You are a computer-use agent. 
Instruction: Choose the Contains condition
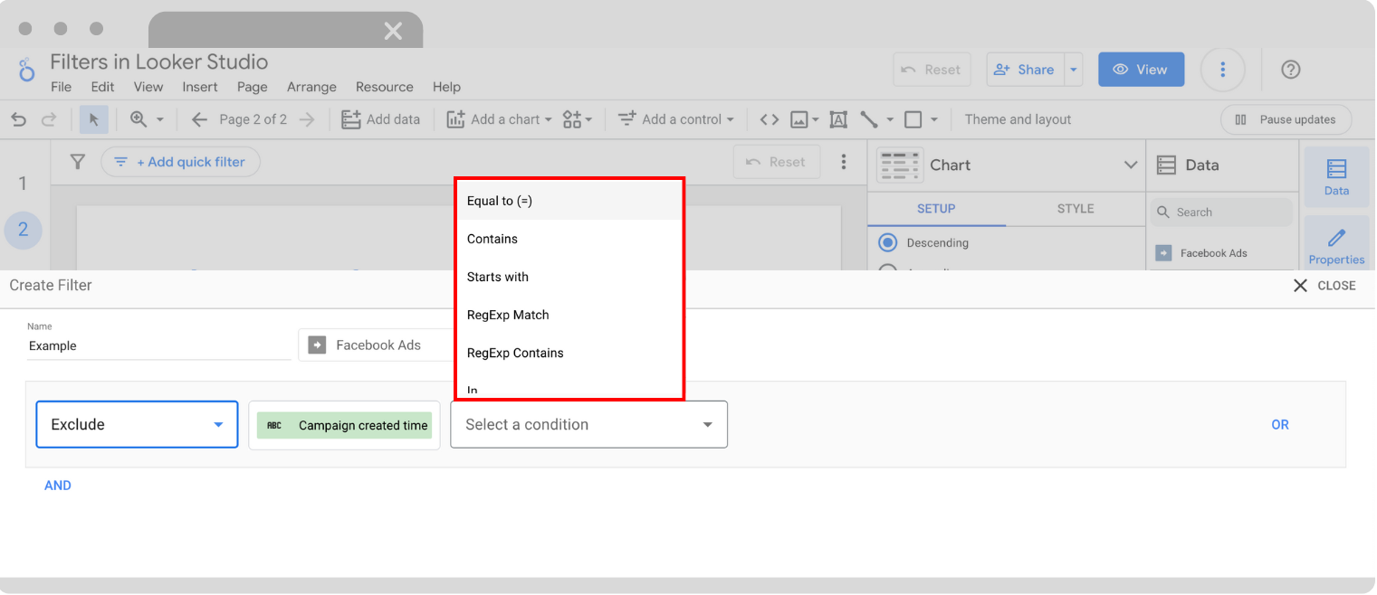coord(492,239)
